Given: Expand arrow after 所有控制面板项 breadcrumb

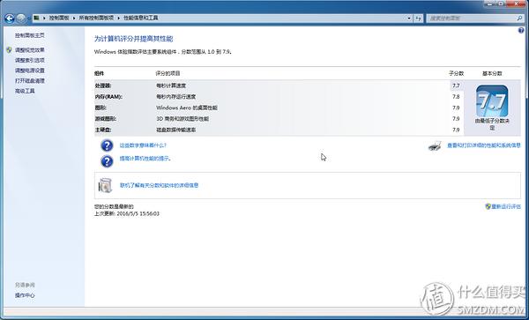Looking at the screenshot, I should point(119,18).
